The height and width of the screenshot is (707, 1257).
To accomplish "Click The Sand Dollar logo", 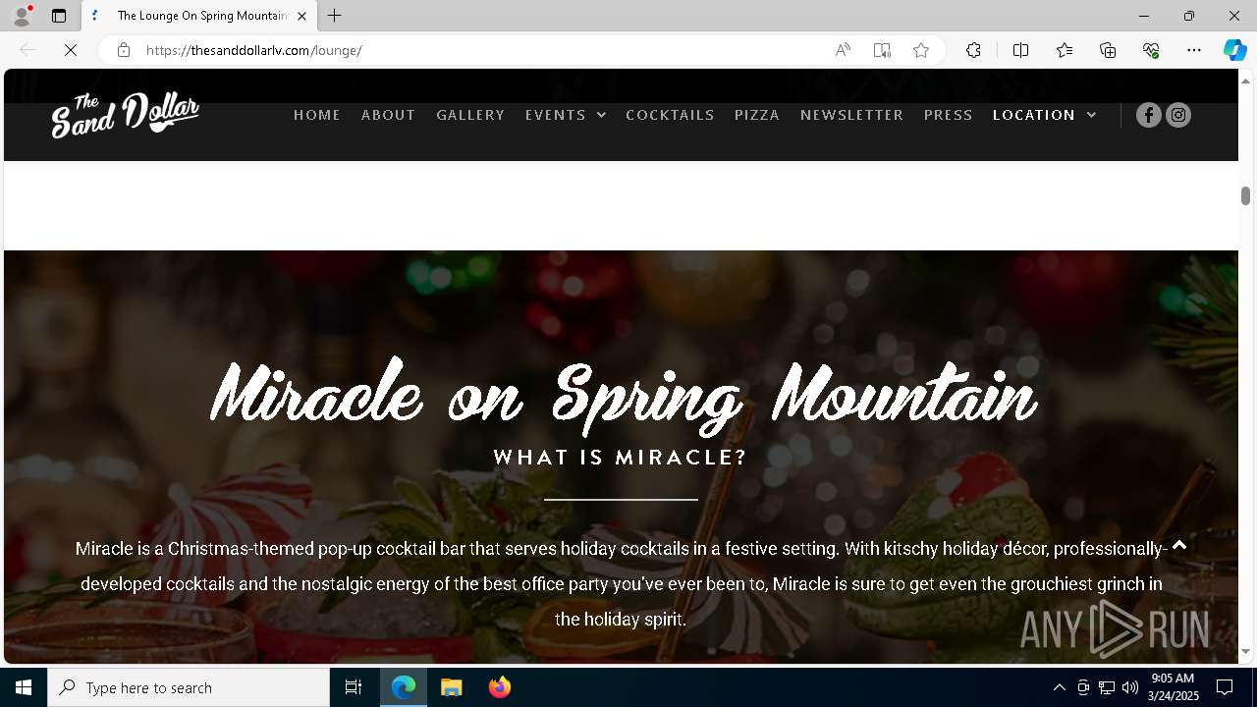I will point(126,115).
